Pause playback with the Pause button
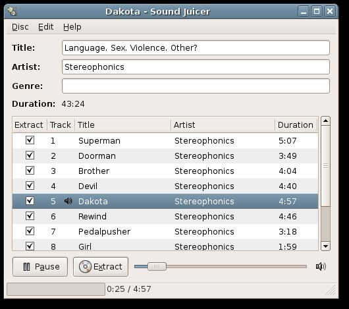The height and width of the screenshot is (309, 349). 40,267
